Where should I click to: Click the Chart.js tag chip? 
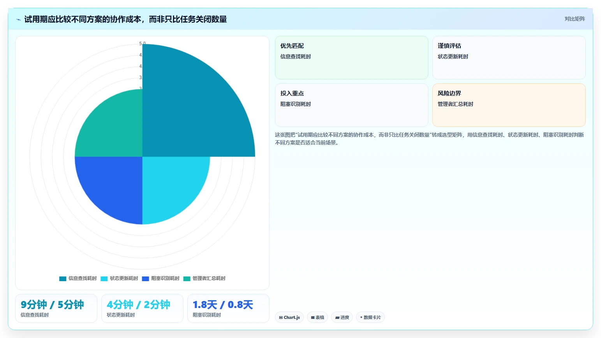click(x=289, y=317)
